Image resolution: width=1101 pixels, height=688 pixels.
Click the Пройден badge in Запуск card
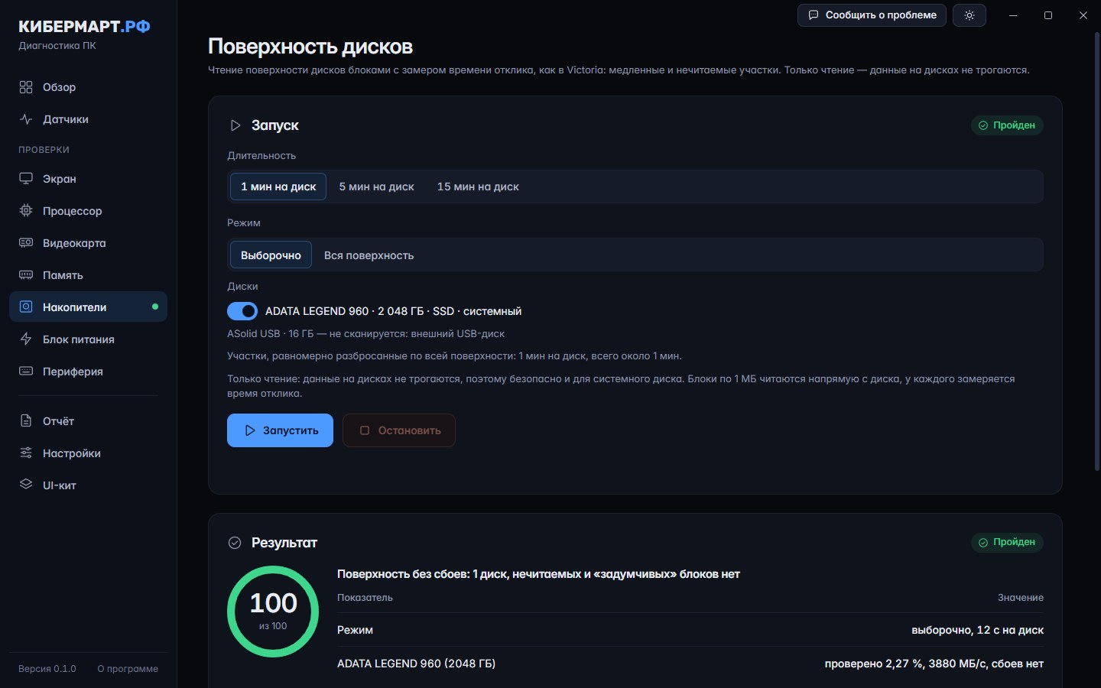point(1007,125)
